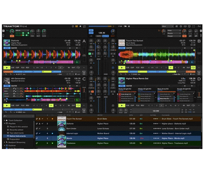Click the headphone cue icon for channel B

click(113, 68)
